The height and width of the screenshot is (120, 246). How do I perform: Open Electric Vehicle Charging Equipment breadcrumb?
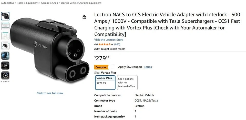[81, 3]
